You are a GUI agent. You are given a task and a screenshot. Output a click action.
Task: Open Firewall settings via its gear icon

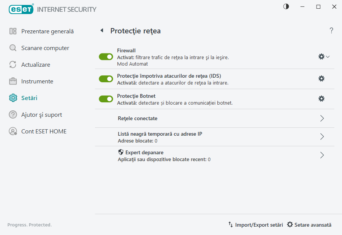point(321,56)
